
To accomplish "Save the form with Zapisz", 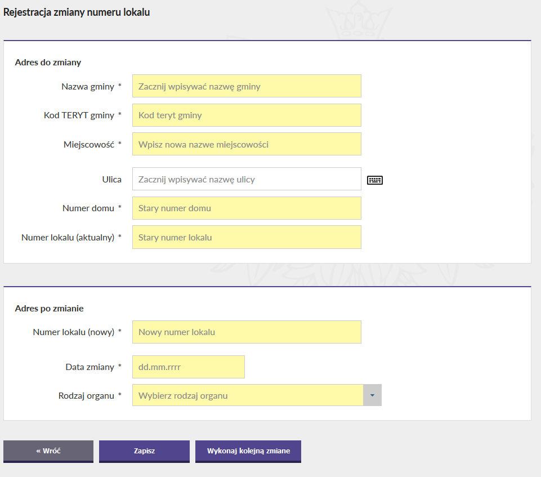I will pos(144,451).
